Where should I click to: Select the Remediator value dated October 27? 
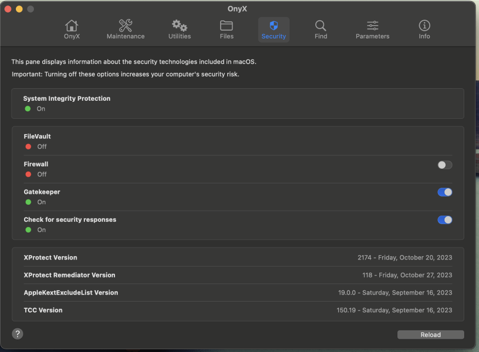click(407, 275)
